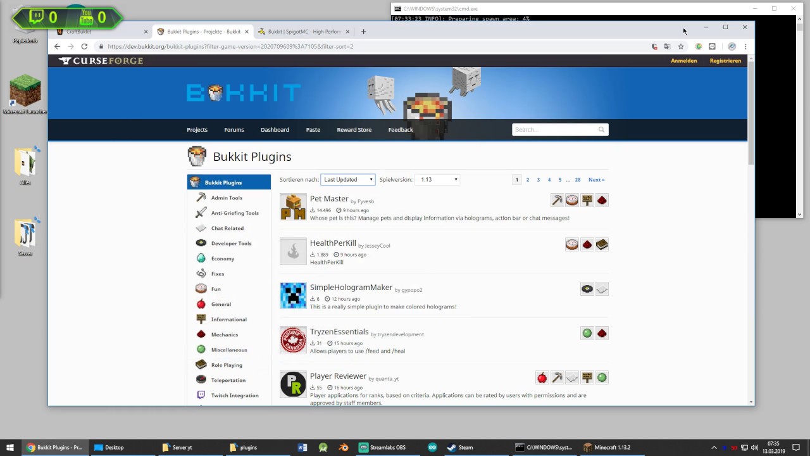Go to results page 2
Image resolution: width=810 pixels, height=456 pixels.
point(527,180)
